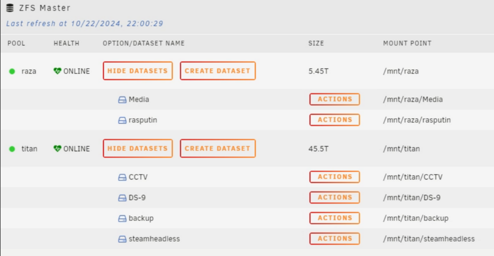
Task: Select the Media dataset name
Action: point(139,100)
